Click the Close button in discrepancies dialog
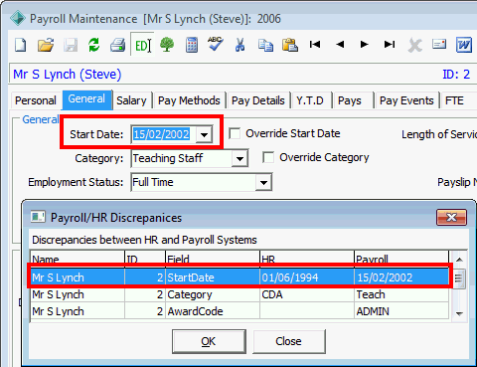 pyautogui.click(x=289, y=341)
